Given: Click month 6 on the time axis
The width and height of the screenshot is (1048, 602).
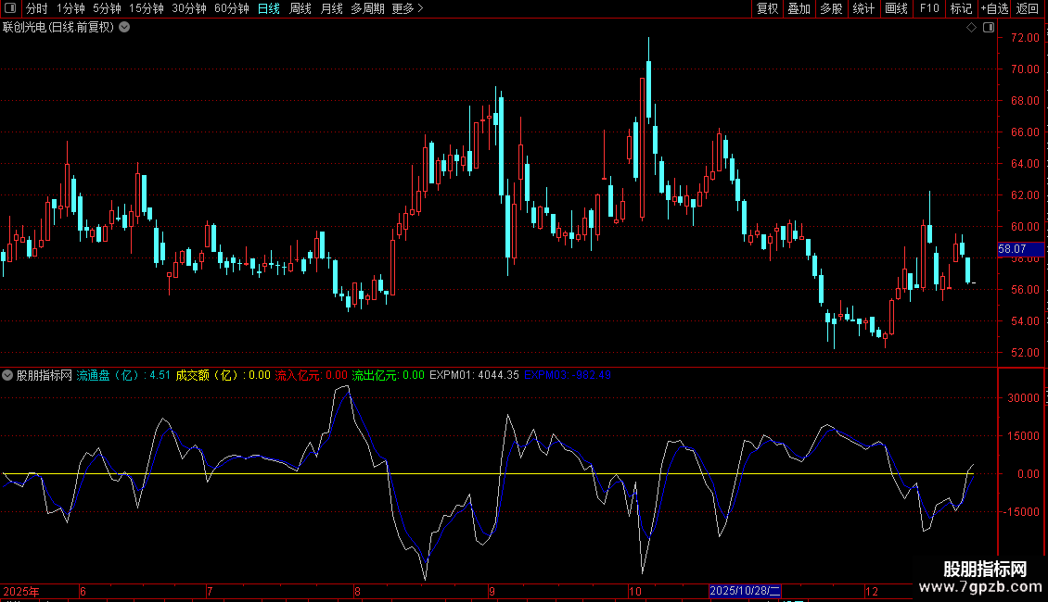Looking at the screenshot, I should click(83, 591).
